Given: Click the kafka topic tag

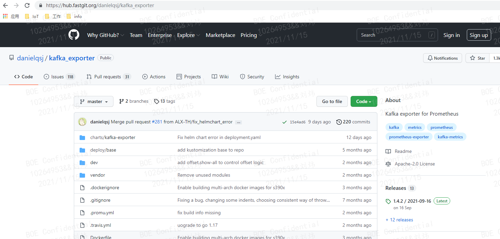Looking at the screenshot, I should click(394, 127).
